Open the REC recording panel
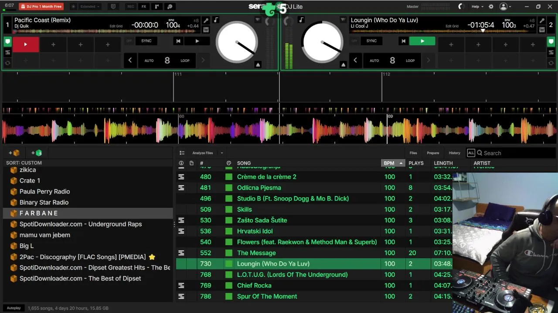 131,7
